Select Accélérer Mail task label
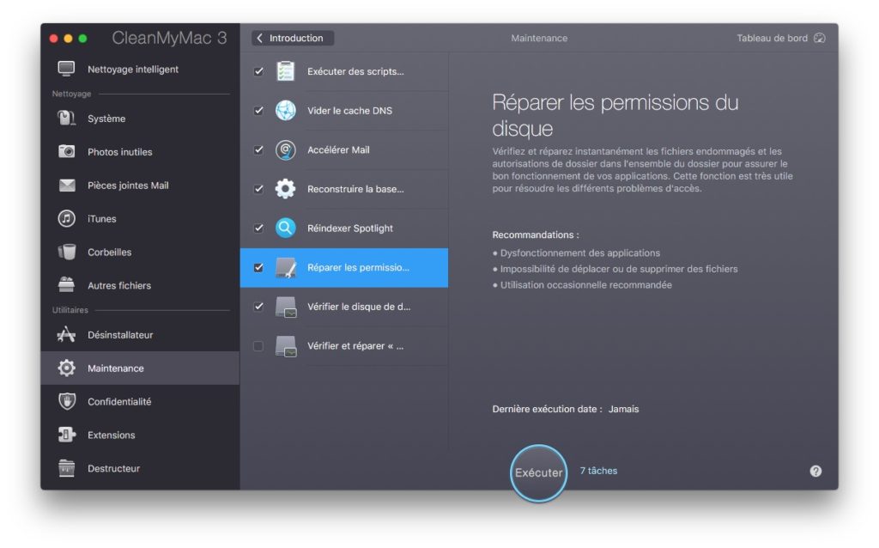The width and height of the screenshot is (879, 548). click(x=338, y=149)
